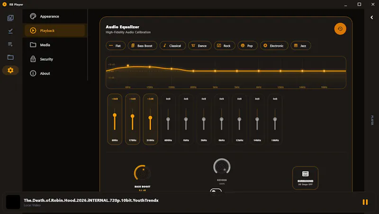Open the vertical PLAYER tab

pos(372,120)
